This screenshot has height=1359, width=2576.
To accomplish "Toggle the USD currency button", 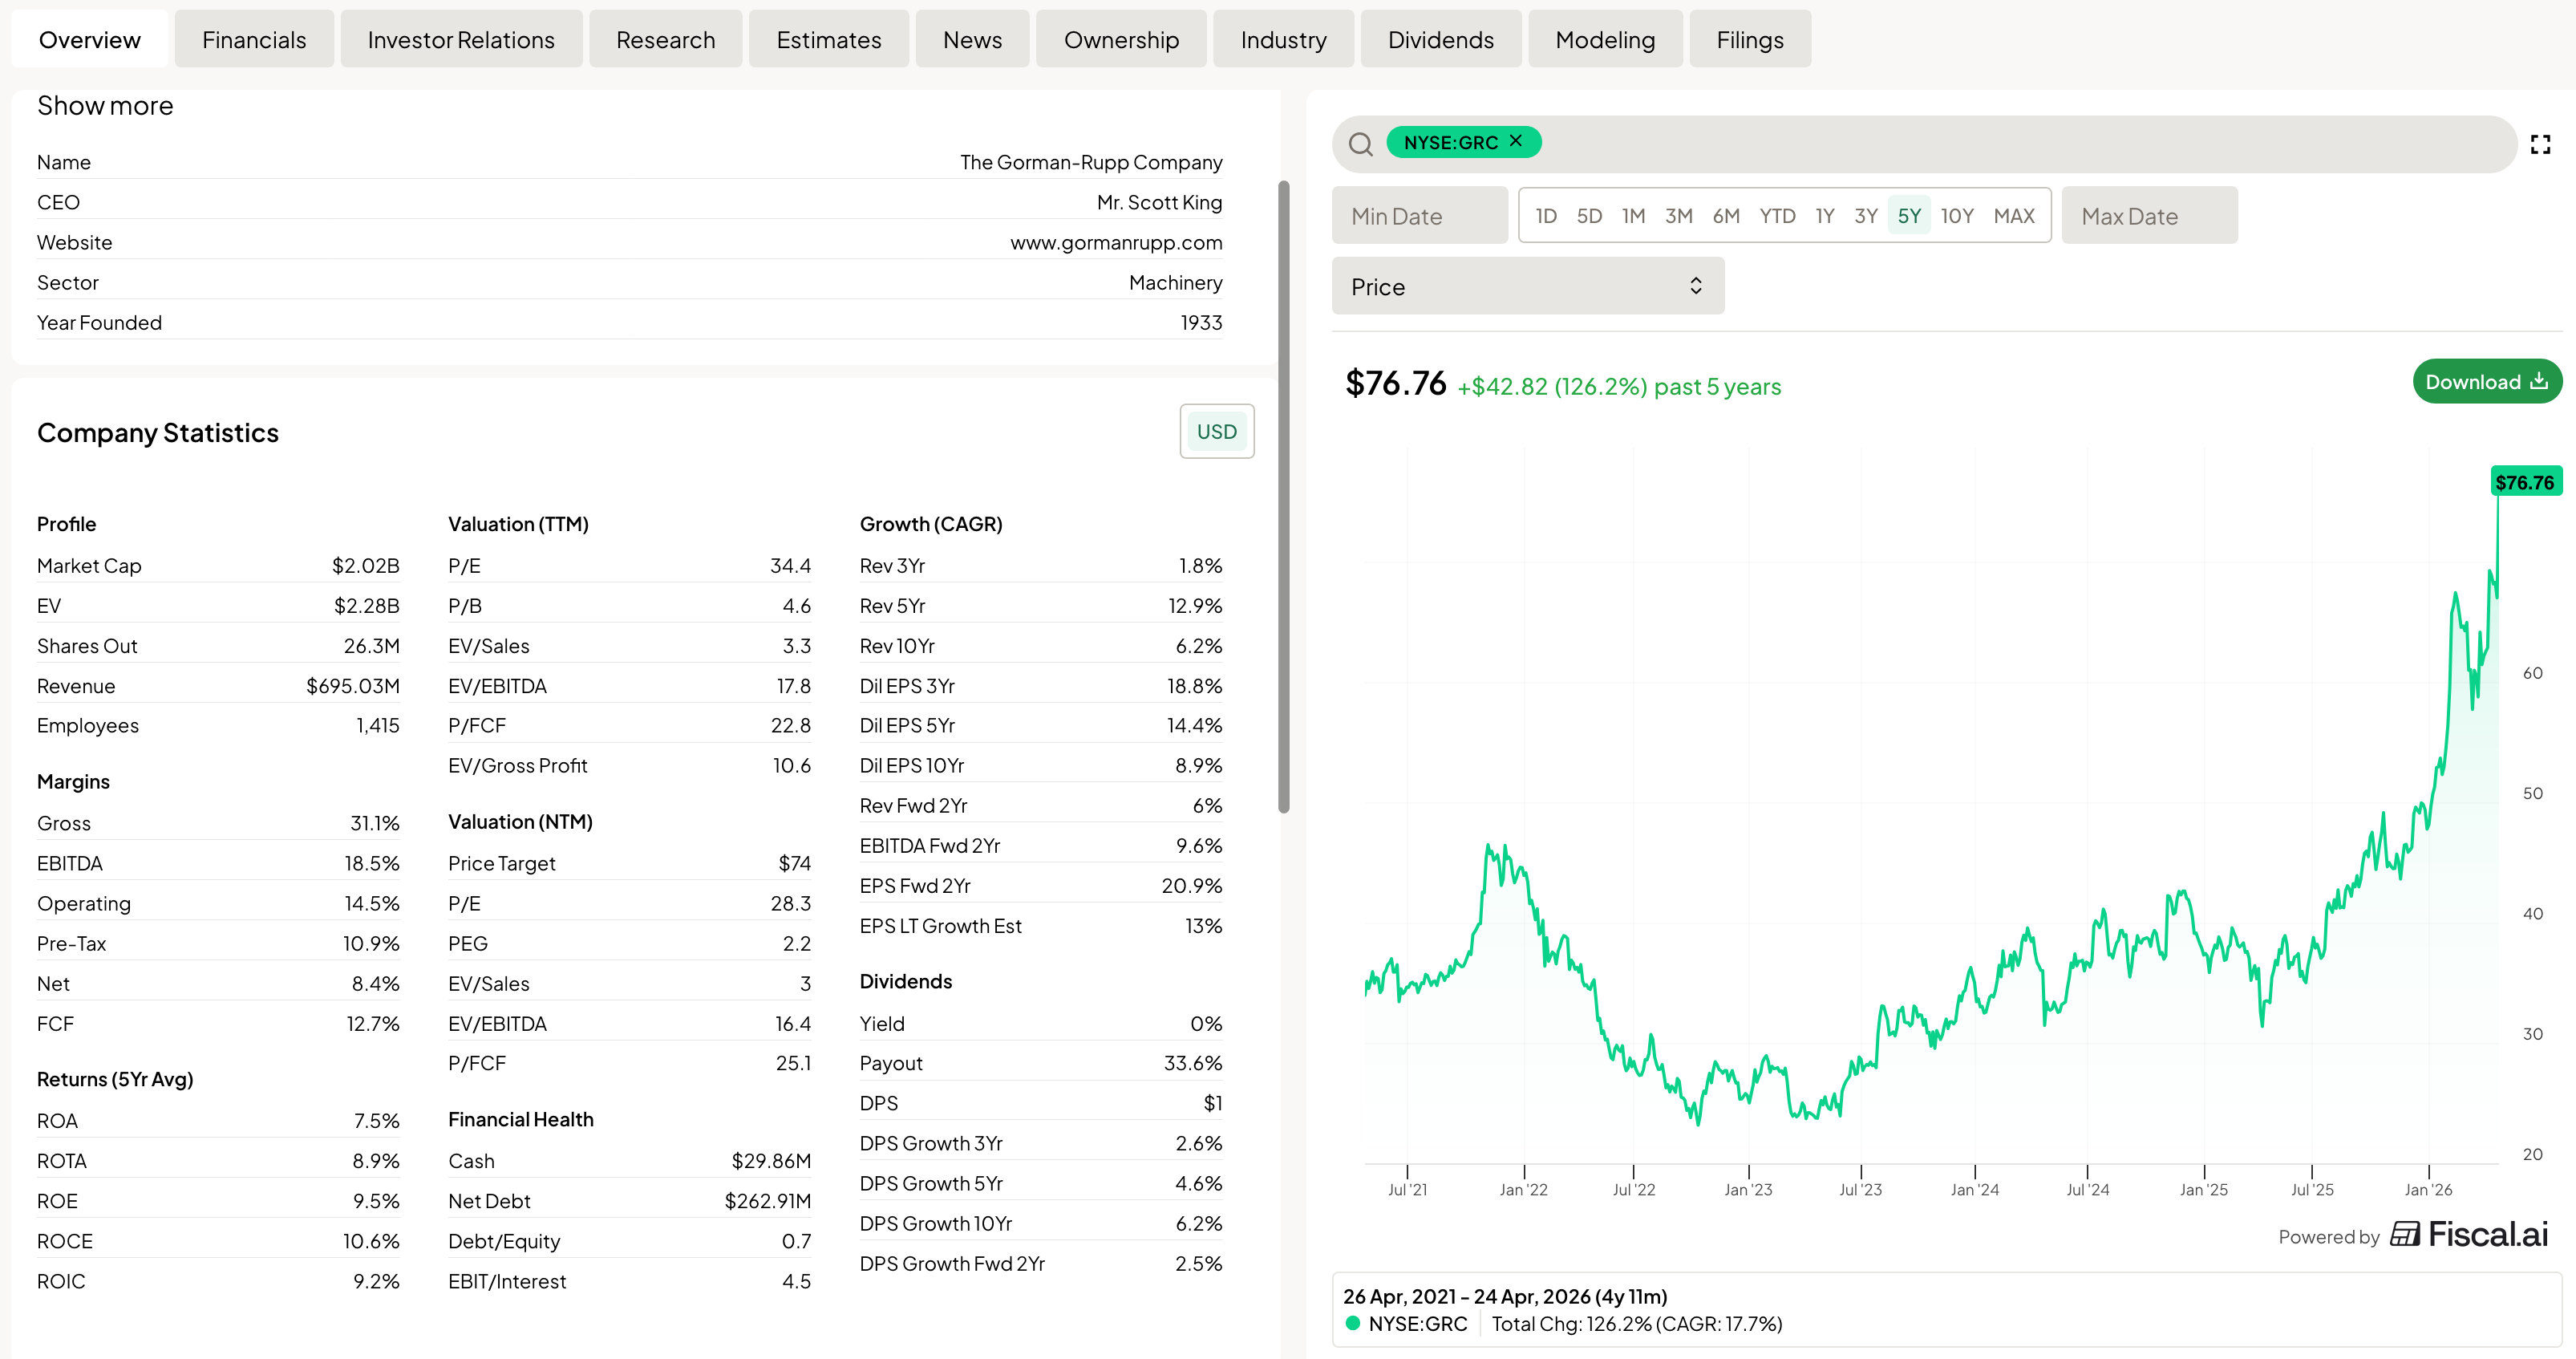I will [1216, 431].
